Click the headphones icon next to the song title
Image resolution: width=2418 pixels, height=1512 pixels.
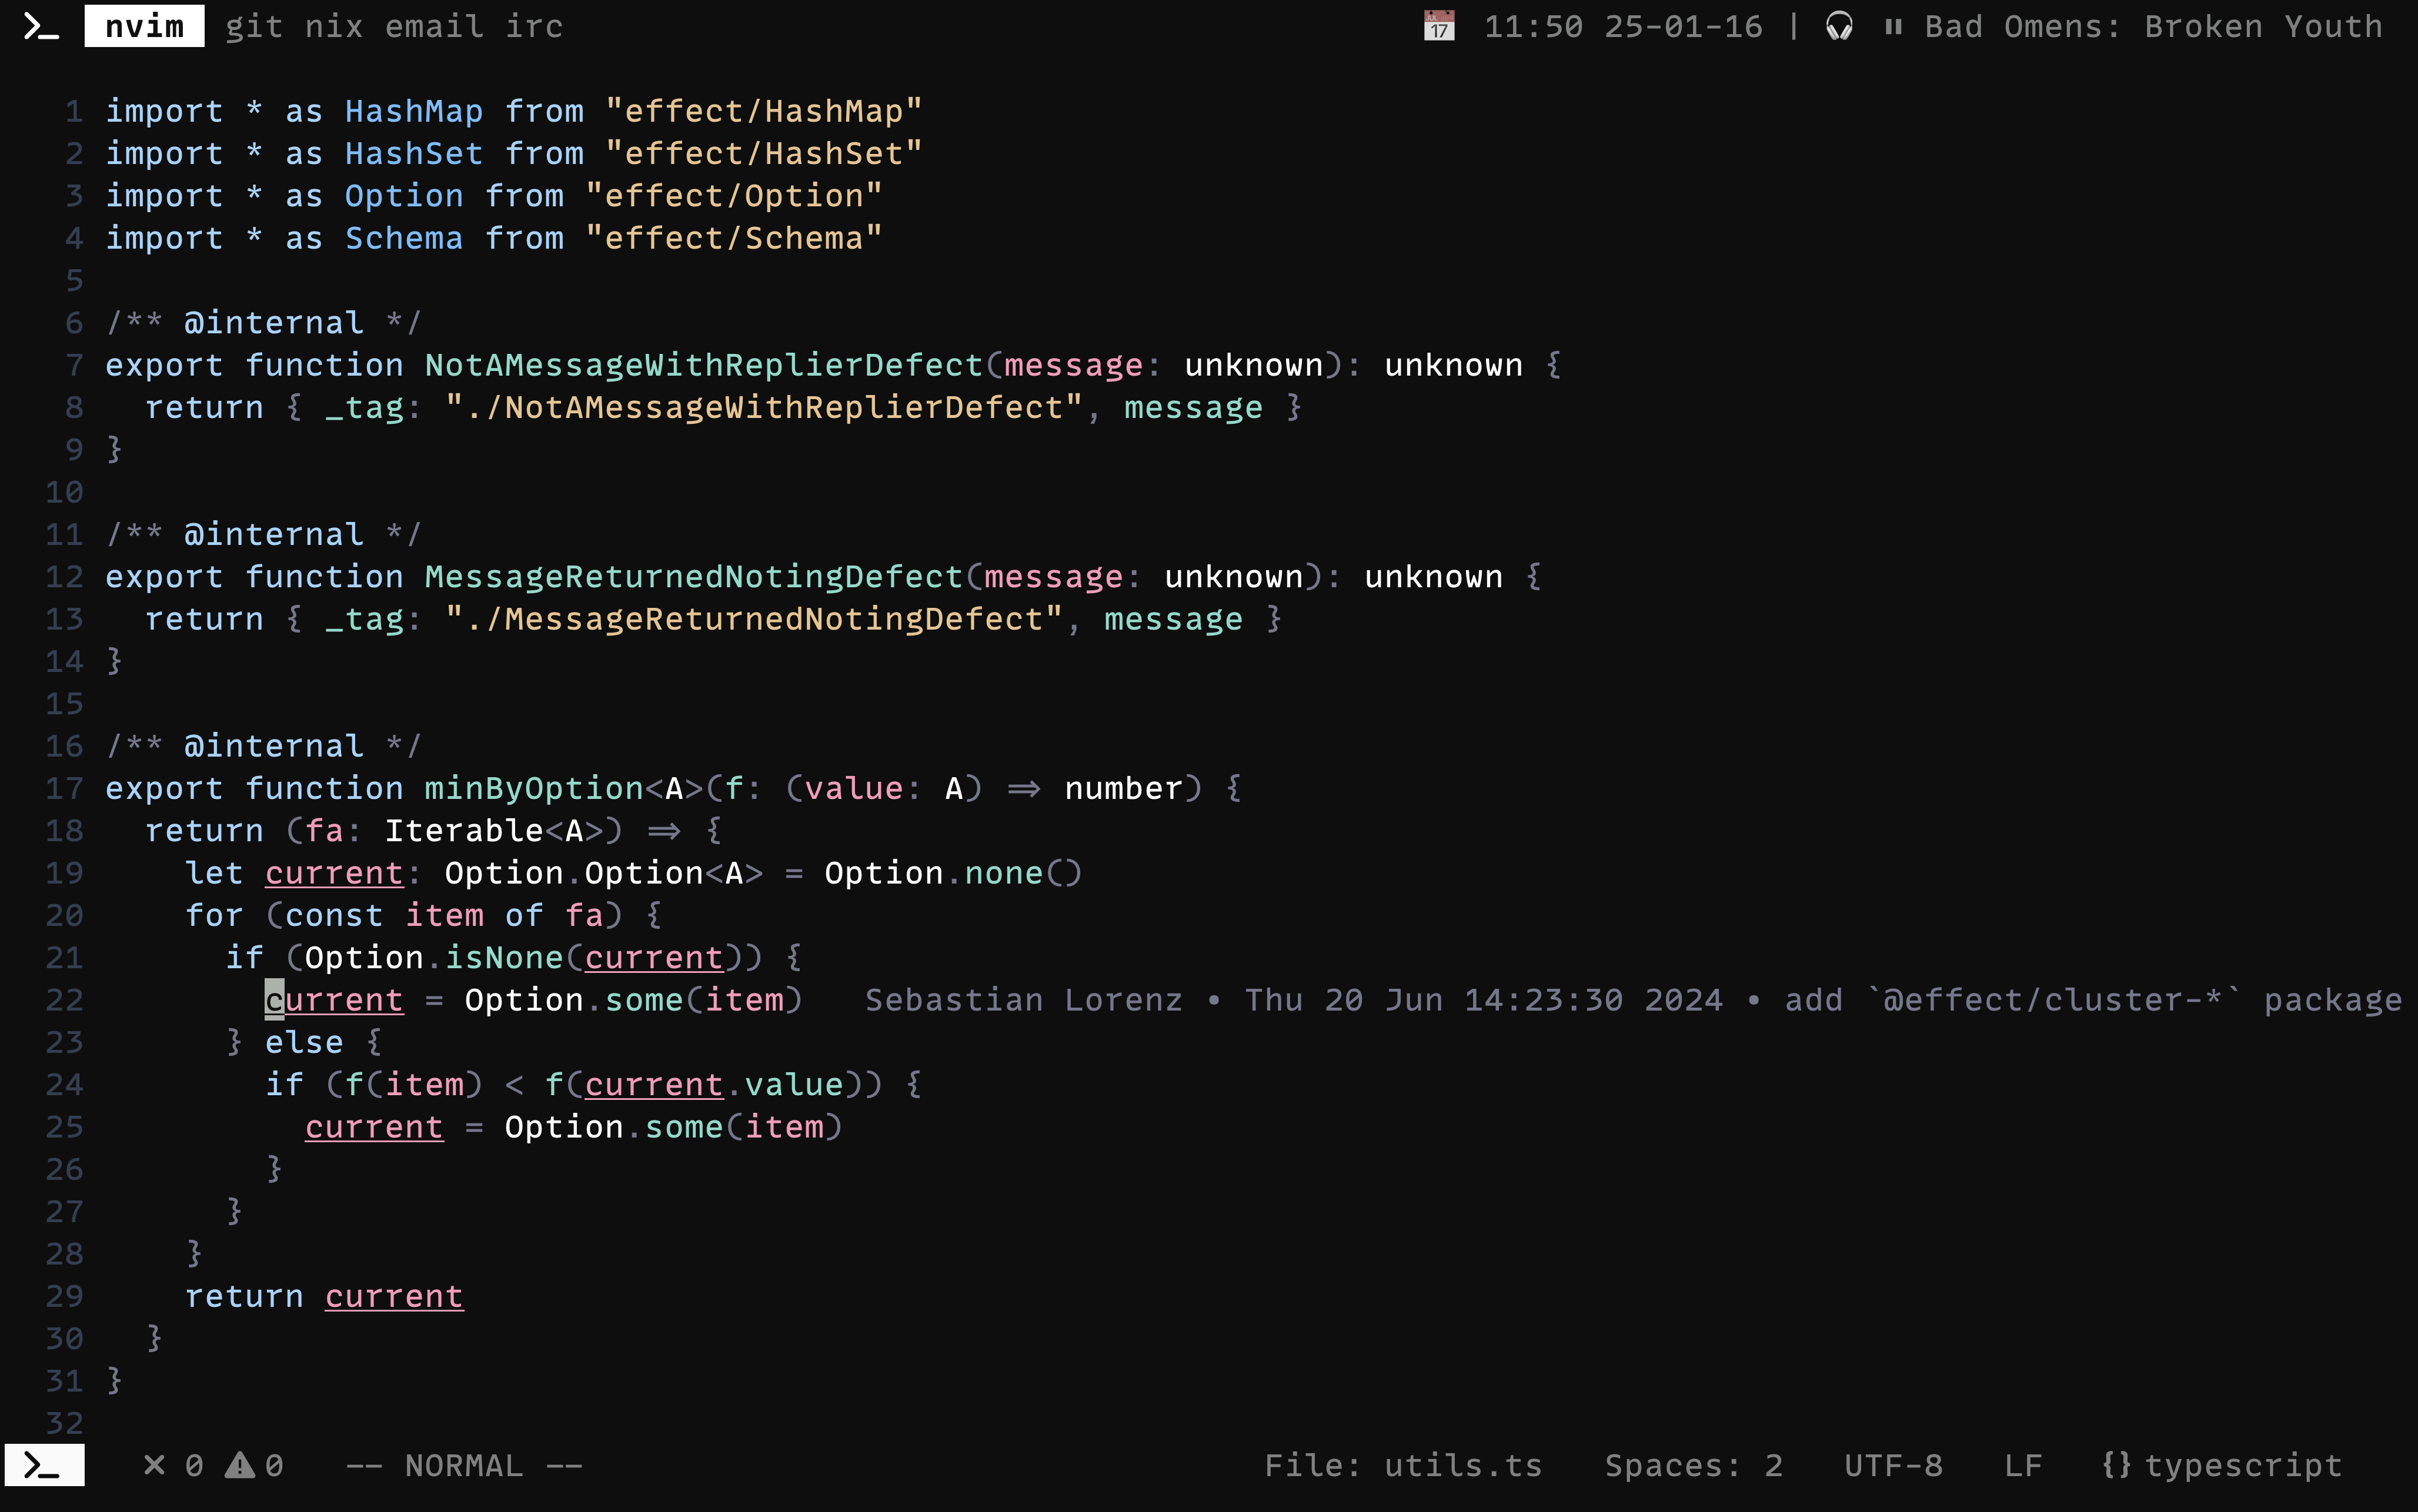(x=1840, y=26)
